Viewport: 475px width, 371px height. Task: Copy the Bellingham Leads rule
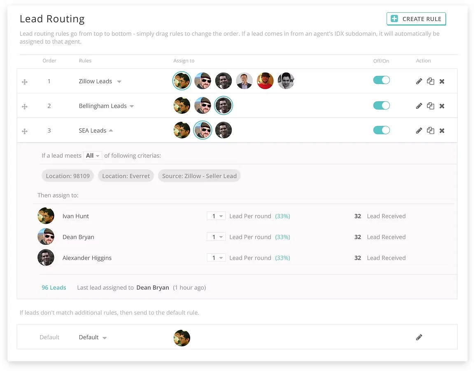[431, 106]
